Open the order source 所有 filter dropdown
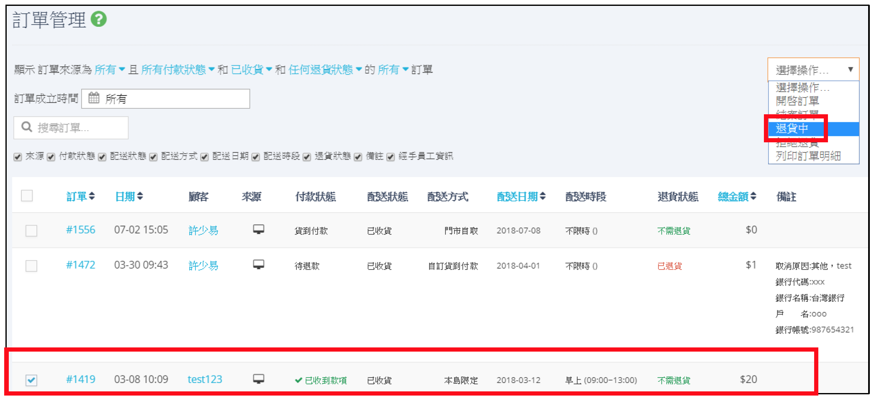Image resolution: width=874 pixels, height=401 pixels. (110, 69)
